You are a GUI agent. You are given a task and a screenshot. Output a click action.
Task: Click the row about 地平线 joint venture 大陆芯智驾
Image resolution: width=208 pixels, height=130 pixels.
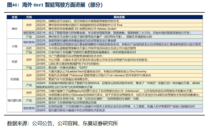click(x=119, y=48)
